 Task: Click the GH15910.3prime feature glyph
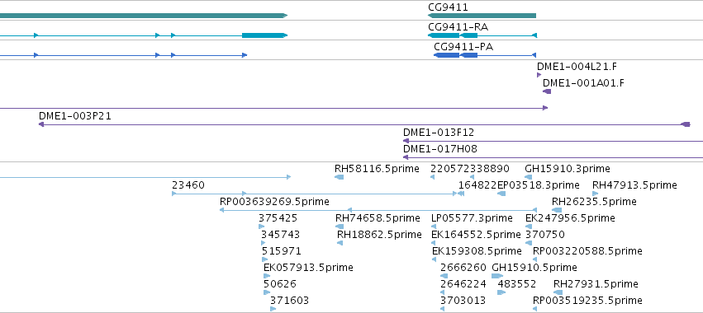[x=528, y=177]
